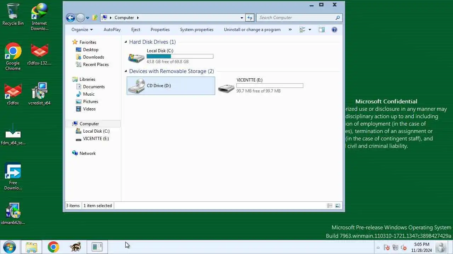Open Music library
Image resolution: width=453 pixels, height=254 pixels.
point(88,94)
